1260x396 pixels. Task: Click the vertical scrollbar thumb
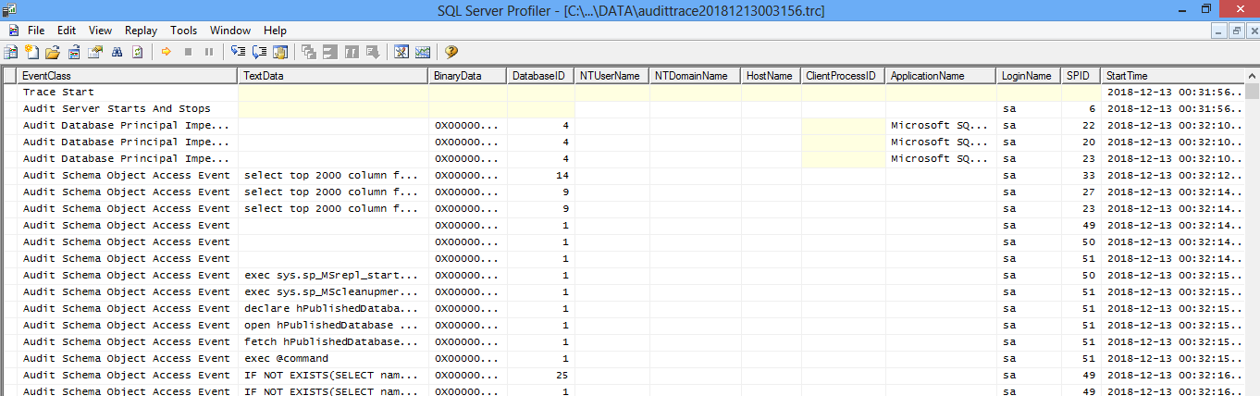(1252, 91)
